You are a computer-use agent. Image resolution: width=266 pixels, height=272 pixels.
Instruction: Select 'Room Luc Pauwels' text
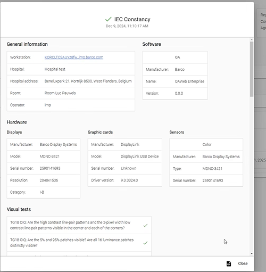[60, 93]
